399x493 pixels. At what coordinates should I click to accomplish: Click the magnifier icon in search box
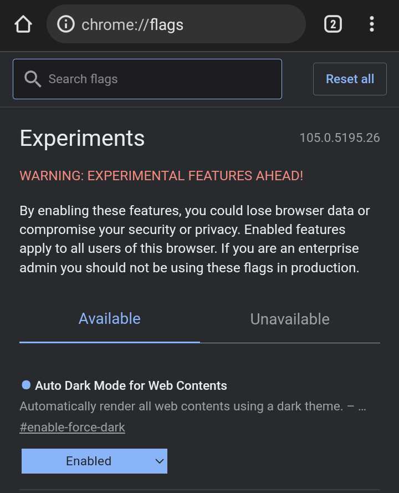coord(33,79)
